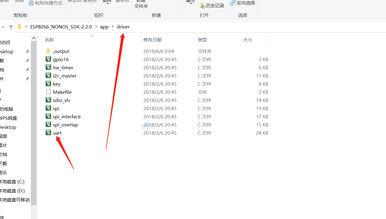Select the spi_interface C file icon
Image resolution: width=386 pixels, height=219 pixels.
click(48, 116)
